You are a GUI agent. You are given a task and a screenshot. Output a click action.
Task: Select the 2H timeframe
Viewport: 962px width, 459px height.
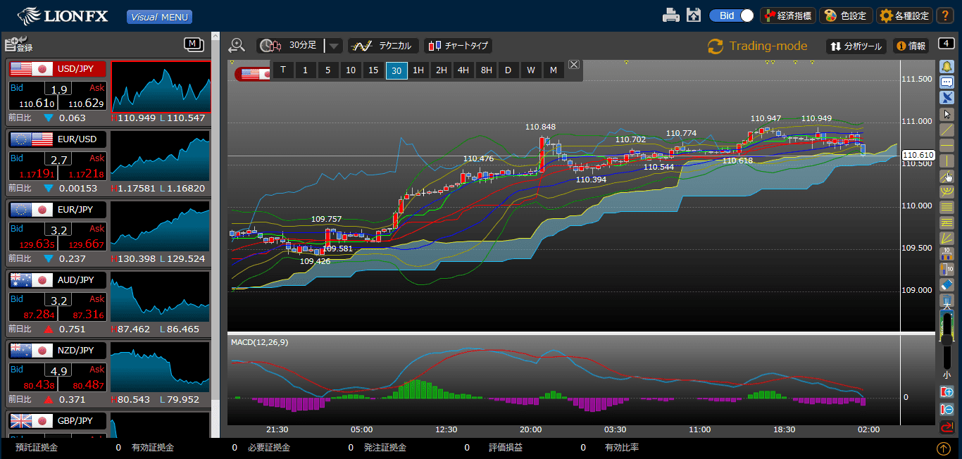click(x=441, y=70)
